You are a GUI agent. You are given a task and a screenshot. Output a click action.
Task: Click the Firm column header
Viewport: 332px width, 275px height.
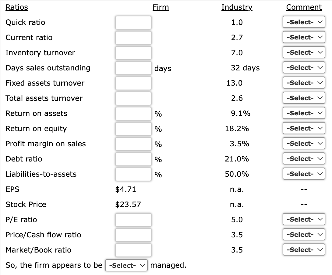coord(161,7)
